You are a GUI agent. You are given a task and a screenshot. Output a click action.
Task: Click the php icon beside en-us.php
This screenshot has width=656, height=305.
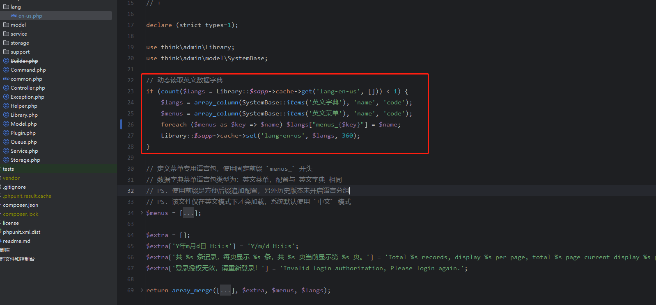pos(14,16)
